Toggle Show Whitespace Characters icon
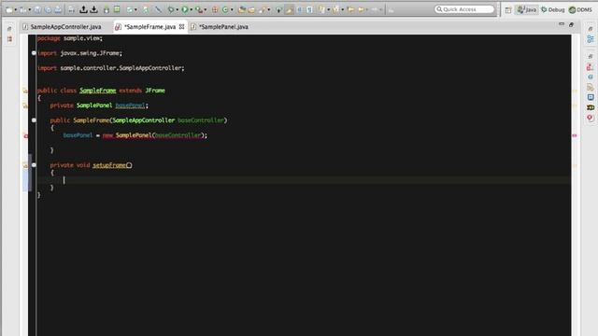 [x=309, y=10]
